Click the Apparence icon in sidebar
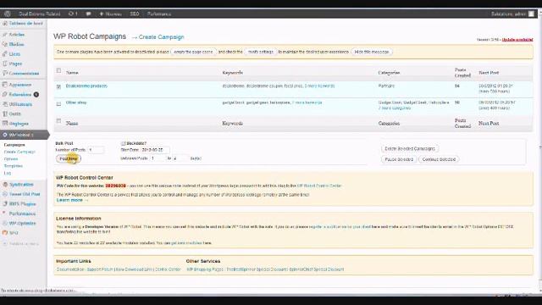Viewport: 542px width, 305px height. pyautogui.click(x=4, y=85)
